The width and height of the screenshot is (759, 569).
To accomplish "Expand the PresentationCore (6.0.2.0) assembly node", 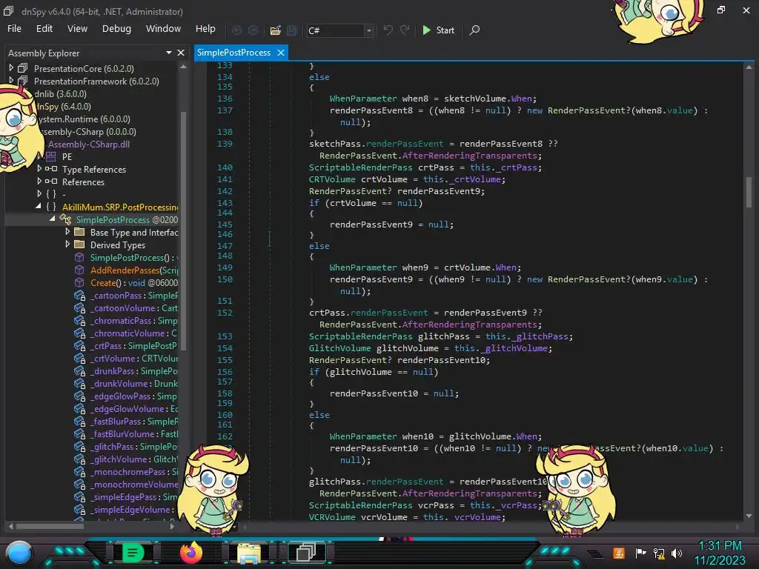I will (11, 68).
